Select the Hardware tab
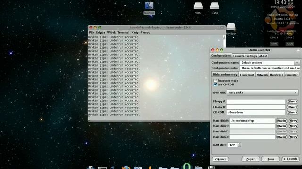The image size is (302, 169). coord(277,75)
